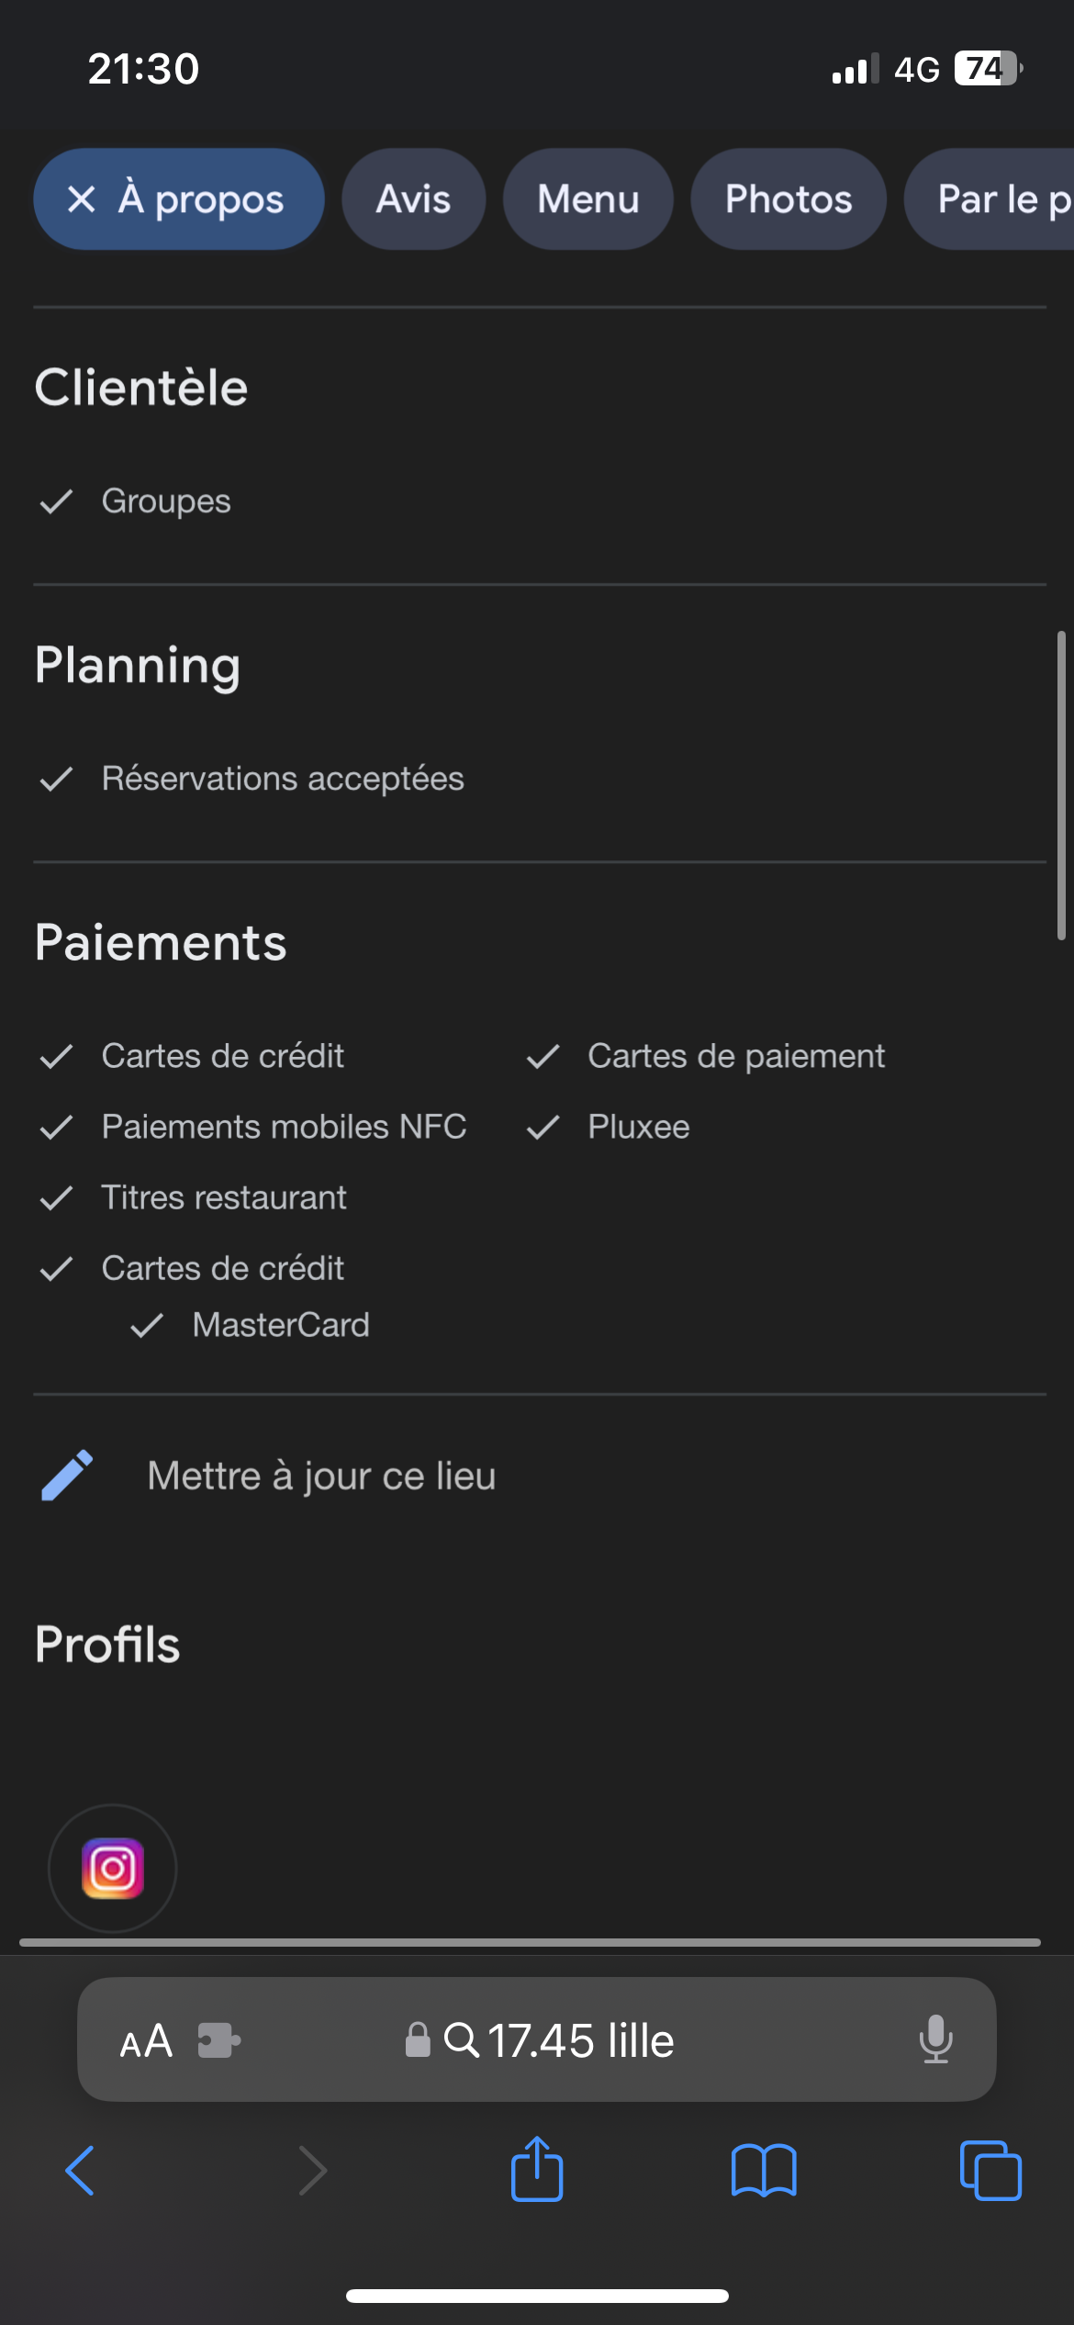This screenshot has width=1074, height=2325.
Task: Open the AA page settings menu
Action: tap(146, 2040)
